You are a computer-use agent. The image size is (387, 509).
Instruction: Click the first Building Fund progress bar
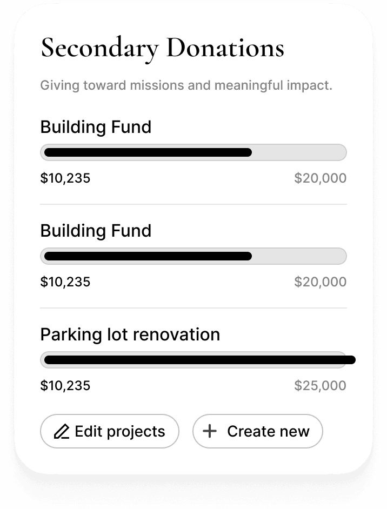(193, 152)
